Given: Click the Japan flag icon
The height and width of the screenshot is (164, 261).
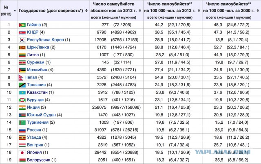Looking at the screenshot, I should (22, 153).
